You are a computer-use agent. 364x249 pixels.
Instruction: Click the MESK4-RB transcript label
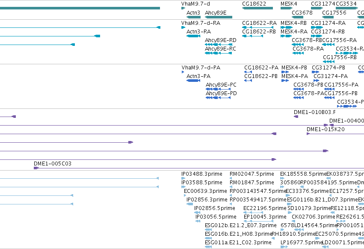point(293,23)
